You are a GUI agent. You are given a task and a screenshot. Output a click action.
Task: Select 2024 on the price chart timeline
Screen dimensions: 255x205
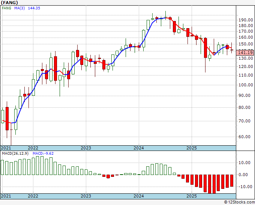(x=139, y=148)
